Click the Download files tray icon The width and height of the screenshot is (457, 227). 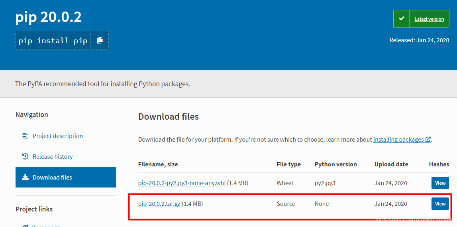(x=25, y=177)
